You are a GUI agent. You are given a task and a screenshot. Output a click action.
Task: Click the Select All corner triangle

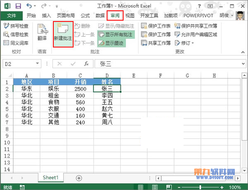coord(10,76)
